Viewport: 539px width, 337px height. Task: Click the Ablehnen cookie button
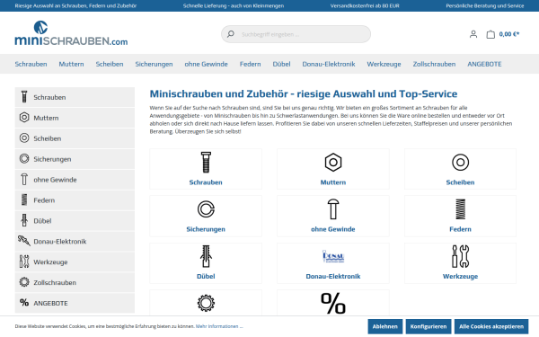click(384, 326)
